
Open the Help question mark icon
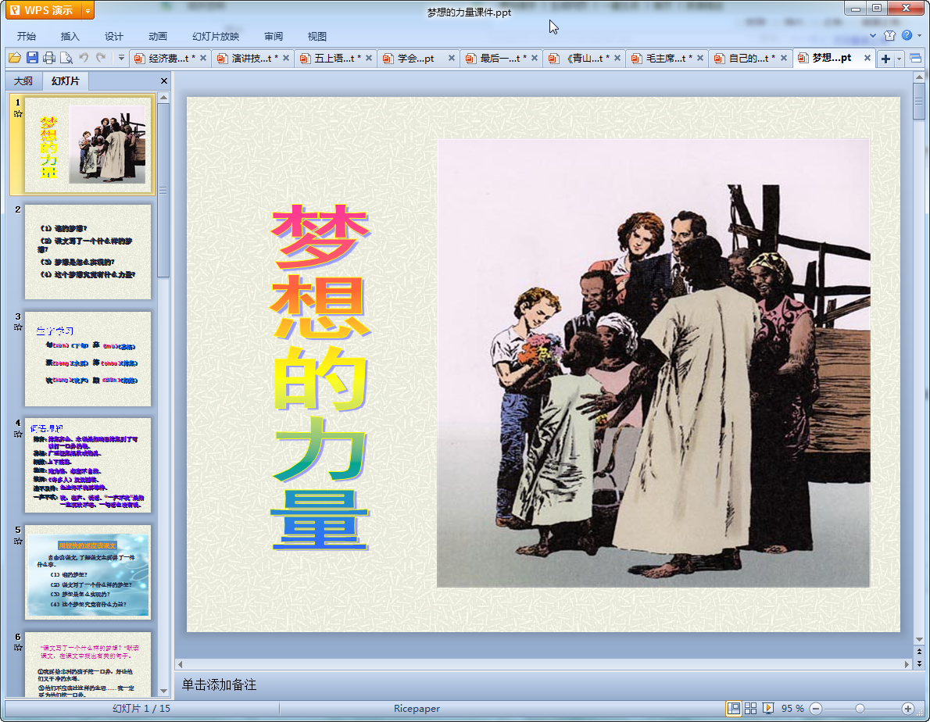click(907, 36)
